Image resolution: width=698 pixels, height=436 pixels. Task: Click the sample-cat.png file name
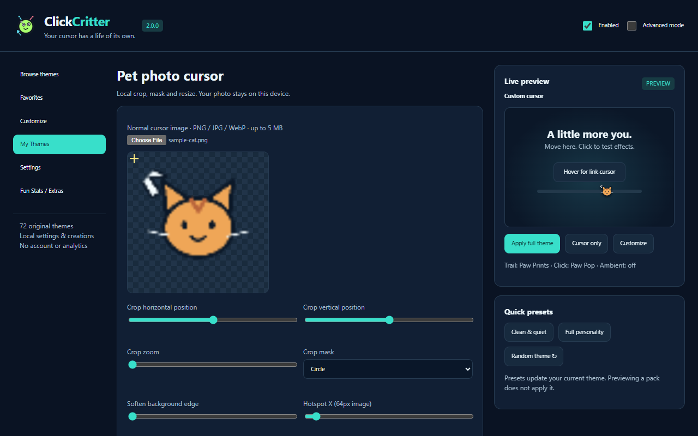188,140
